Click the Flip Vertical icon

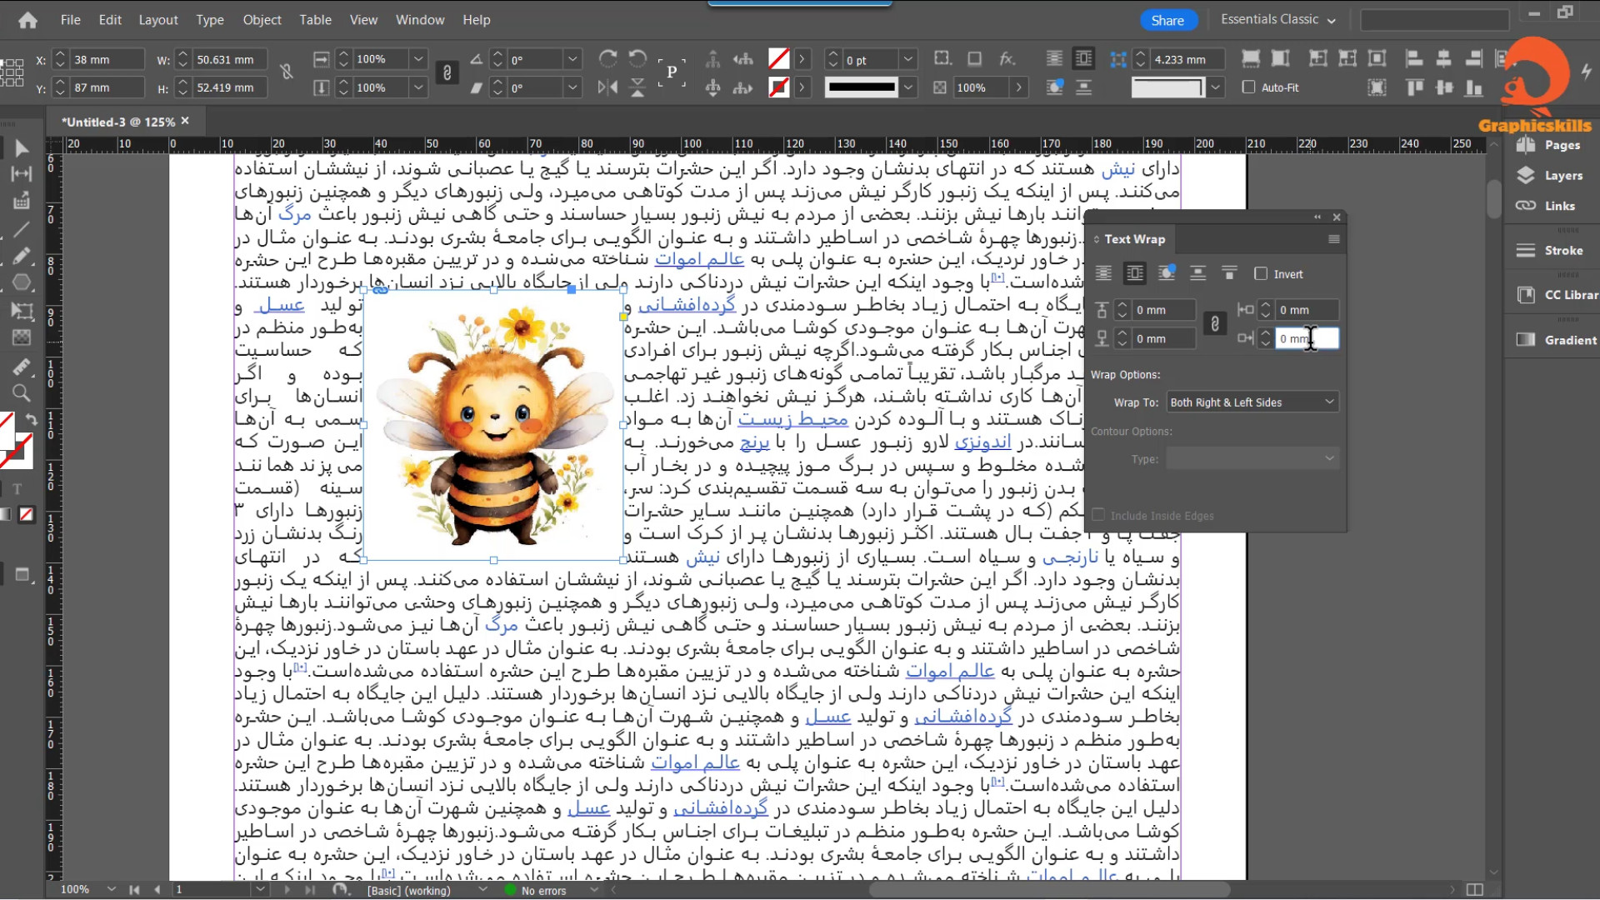(x=638, y=87)
